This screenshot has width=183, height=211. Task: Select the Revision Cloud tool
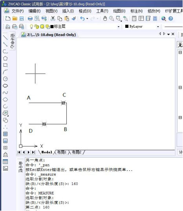[x=5, y=86]
